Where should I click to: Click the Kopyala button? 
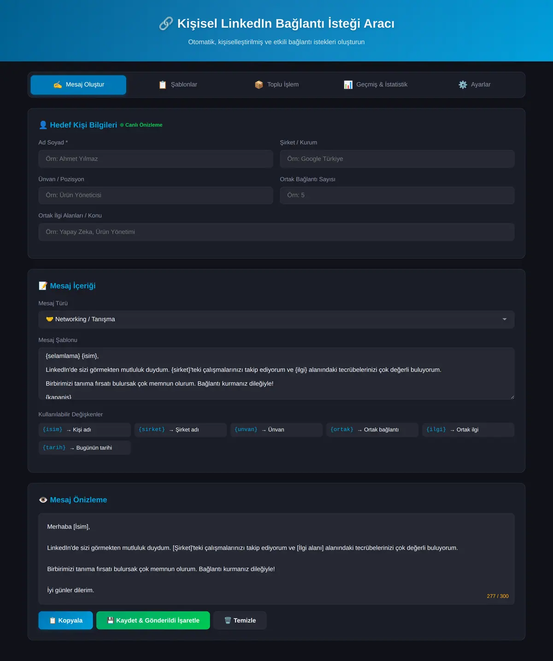65,620
